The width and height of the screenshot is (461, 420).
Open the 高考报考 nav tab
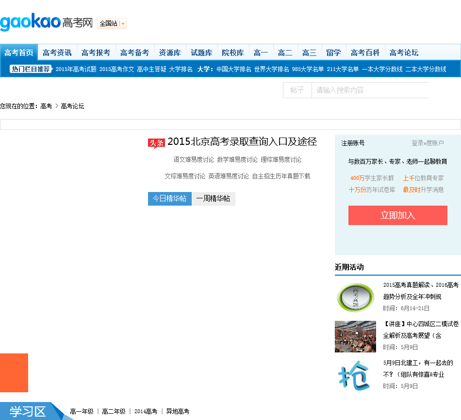click(96, 52)
